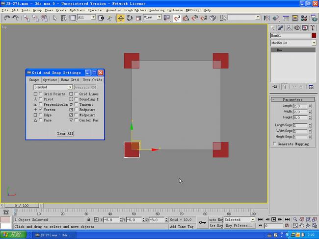
Task: Enable the Endpoint snap checkbox
Action: click(x=76, y=109)
